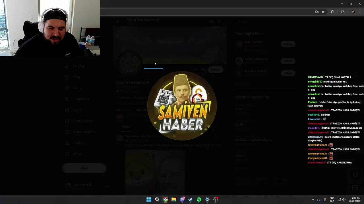364x204 pixels.
Task: Show hidden system tray icons
Action: [x=313, y=199]
